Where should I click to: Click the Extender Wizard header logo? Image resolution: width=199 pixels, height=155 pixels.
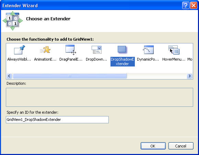click(x=13, y=21)
